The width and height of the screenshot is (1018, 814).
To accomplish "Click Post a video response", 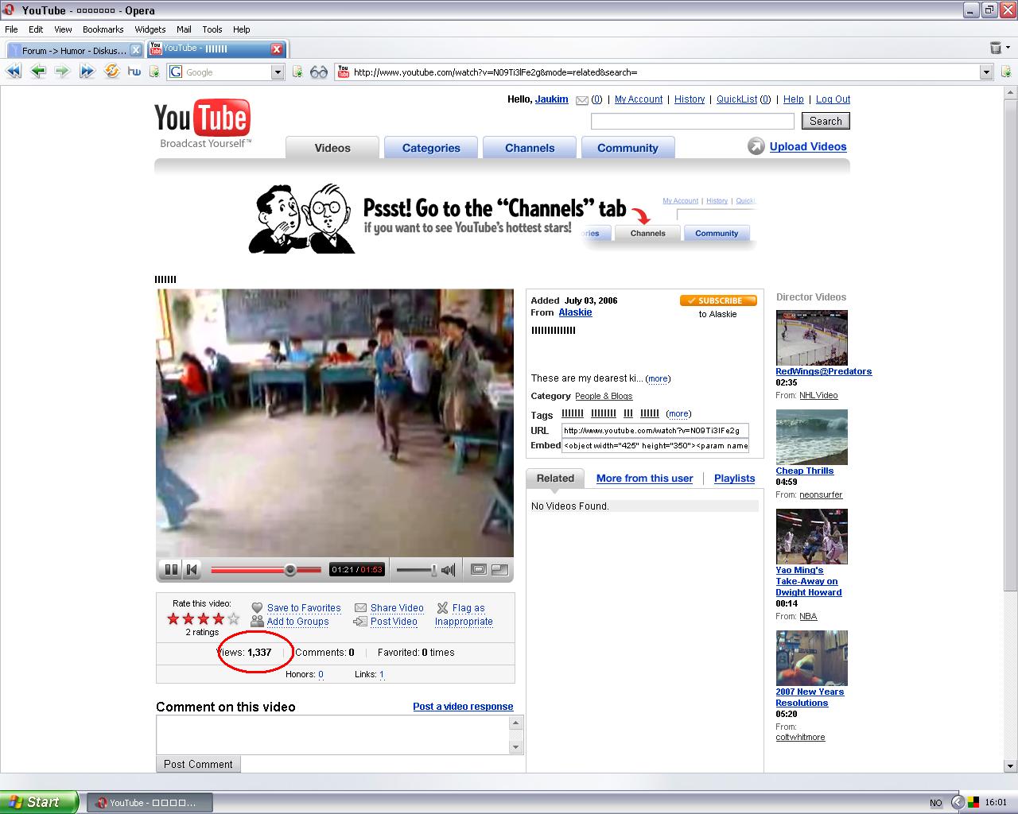I will pos(463,706).
